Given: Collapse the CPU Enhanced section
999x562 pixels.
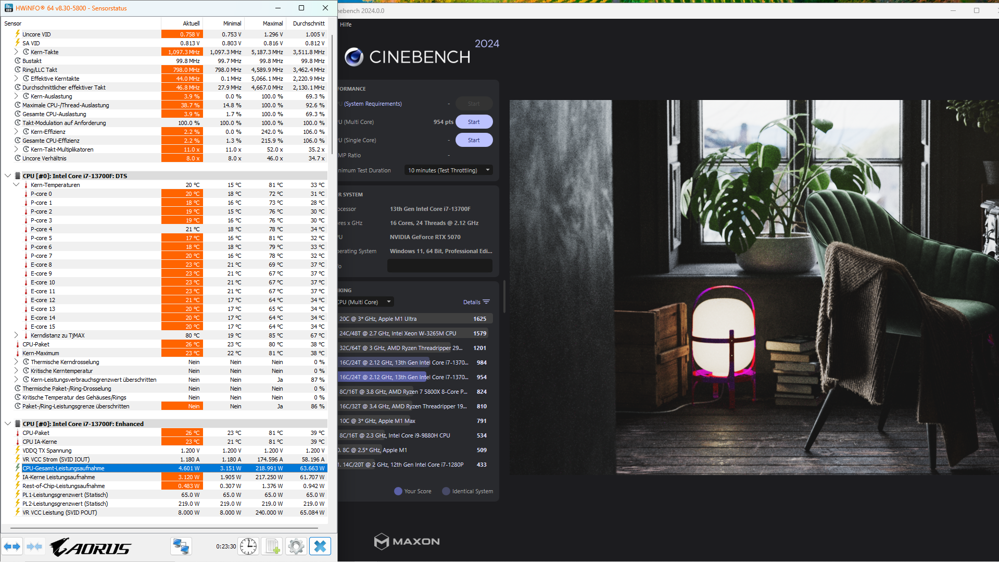Looking at the screenshot, I should (x=8, y=424).
